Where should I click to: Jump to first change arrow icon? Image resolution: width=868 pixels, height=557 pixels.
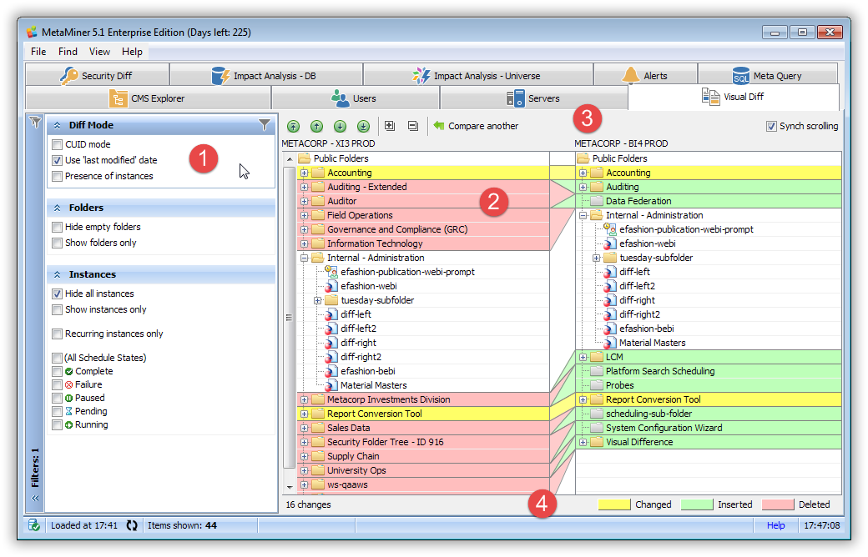coord(294,126)
